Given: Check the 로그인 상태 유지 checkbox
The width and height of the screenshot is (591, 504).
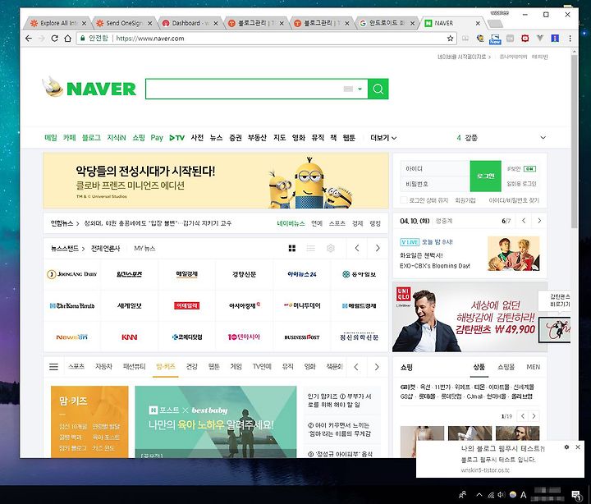Looking at the screenshot, I should 404,200.
